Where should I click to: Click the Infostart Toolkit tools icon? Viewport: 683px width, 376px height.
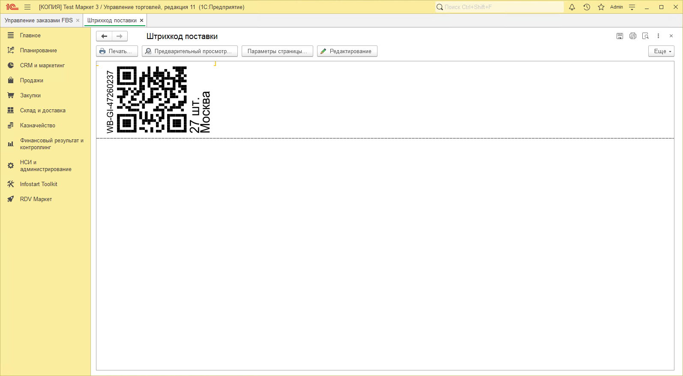tap(11, 184)
